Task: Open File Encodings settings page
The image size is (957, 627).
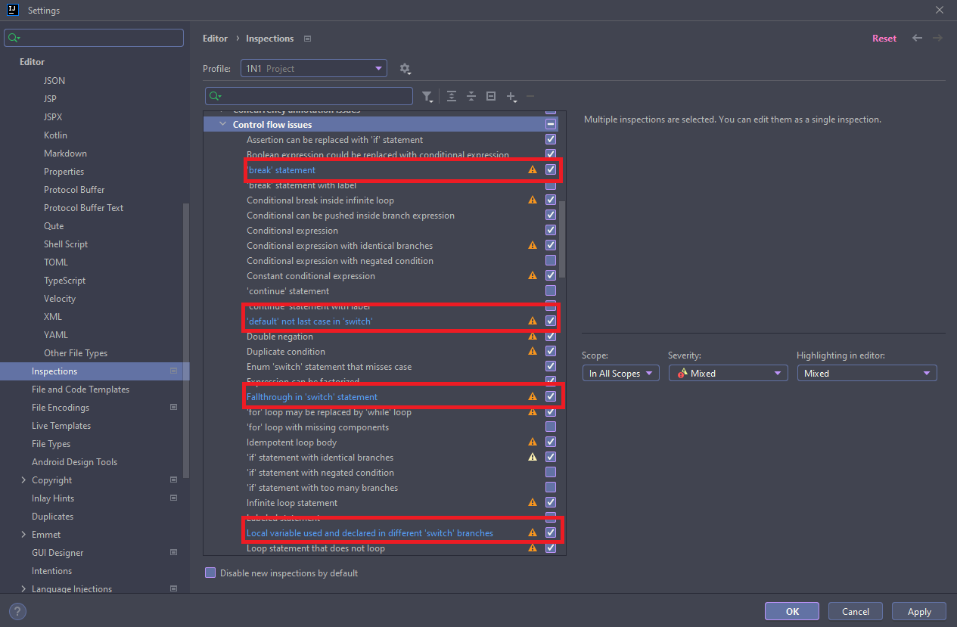Action: click(61, 408)
